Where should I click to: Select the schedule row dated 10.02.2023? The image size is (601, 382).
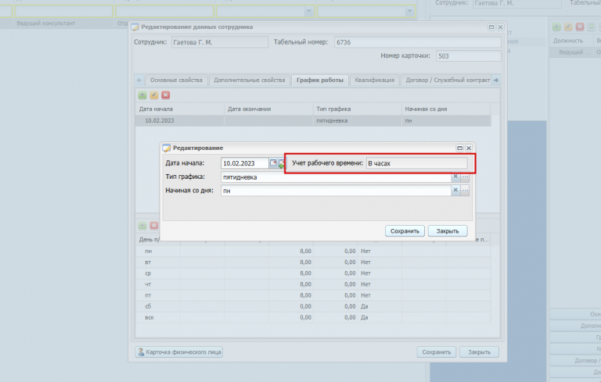tap(313, 120)
